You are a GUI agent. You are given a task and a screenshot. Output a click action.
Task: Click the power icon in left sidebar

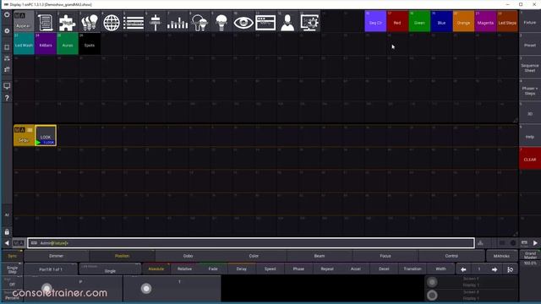pyautogui.click(x=7, y=15)
